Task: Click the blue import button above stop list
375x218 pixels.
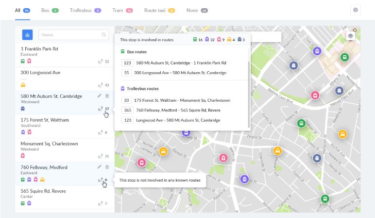Action: point(27,35)
